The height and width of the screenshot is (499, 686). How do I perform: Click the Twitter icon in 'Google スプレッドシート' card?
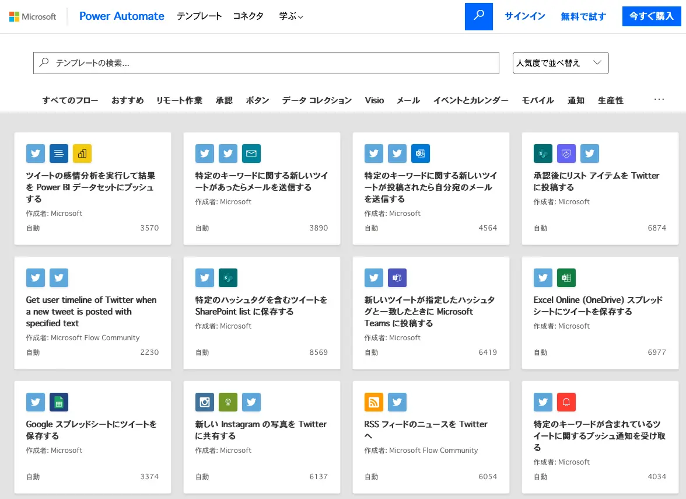tap(36, 402)
